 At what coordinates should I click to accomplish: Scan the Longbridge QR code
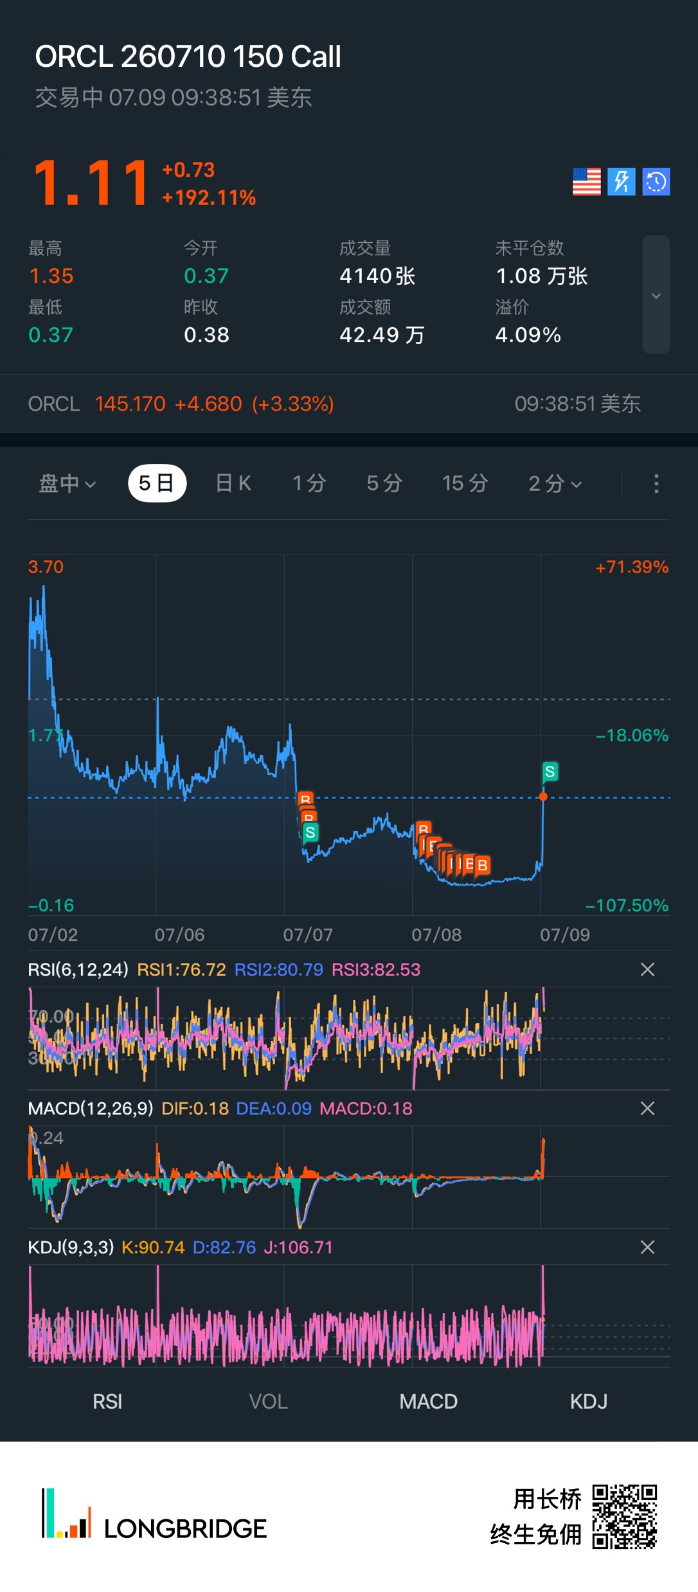tap(625, 1517)
